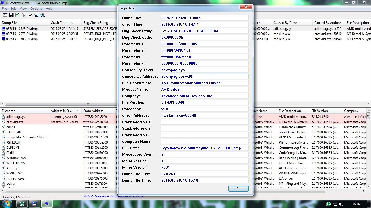Select the 082515-11703-01.dmp row icon
The width and height of the screenshot is (371, 208).
4,39
